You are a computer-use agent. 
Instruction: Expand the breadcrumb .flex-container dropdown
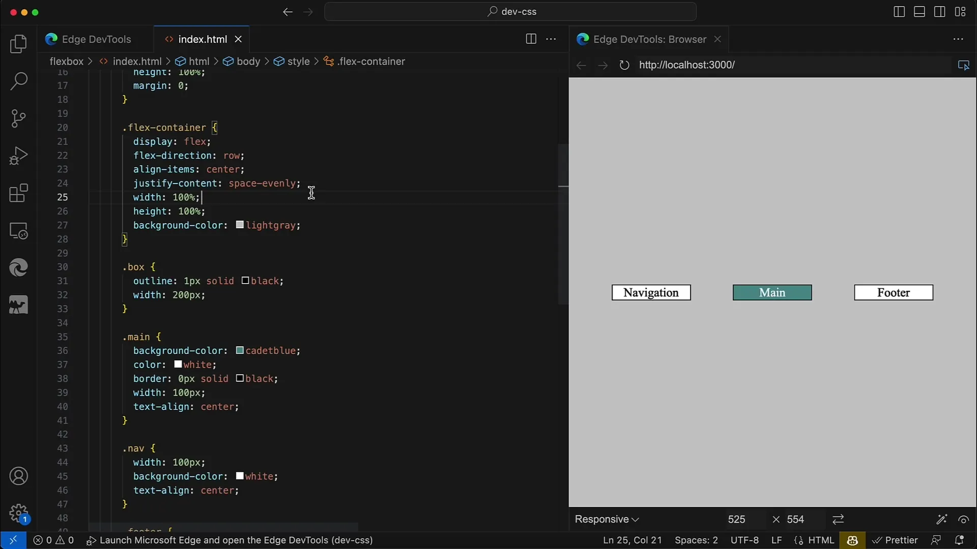(x=372, y=61)
